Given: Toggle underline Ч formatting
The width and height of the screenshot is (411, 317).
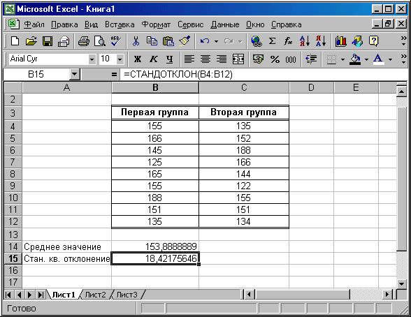Looking at the screenshot, I should click(x=170, y=59).
